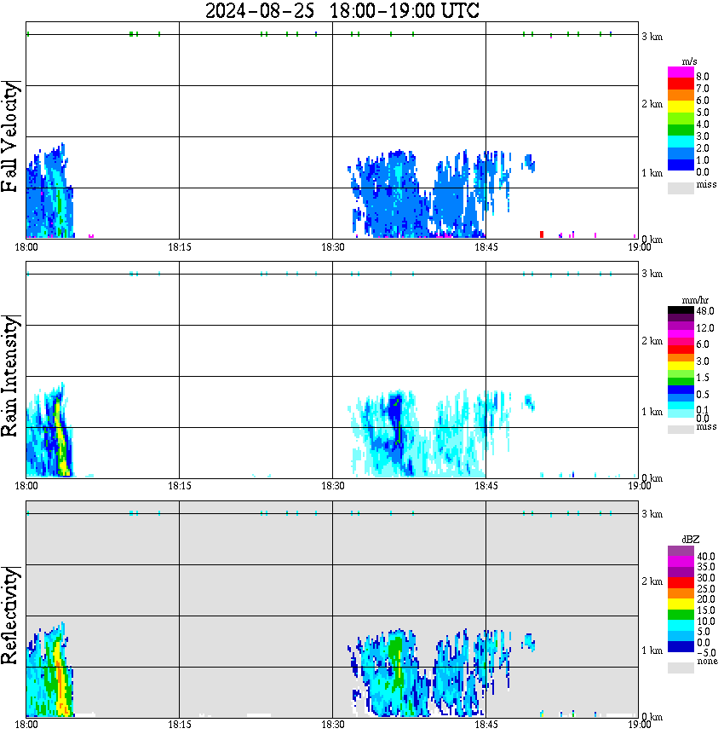This screenshot has height=740, width=724.
Task: Click the 'Rain Intensity' axis label
Action: 10,376
